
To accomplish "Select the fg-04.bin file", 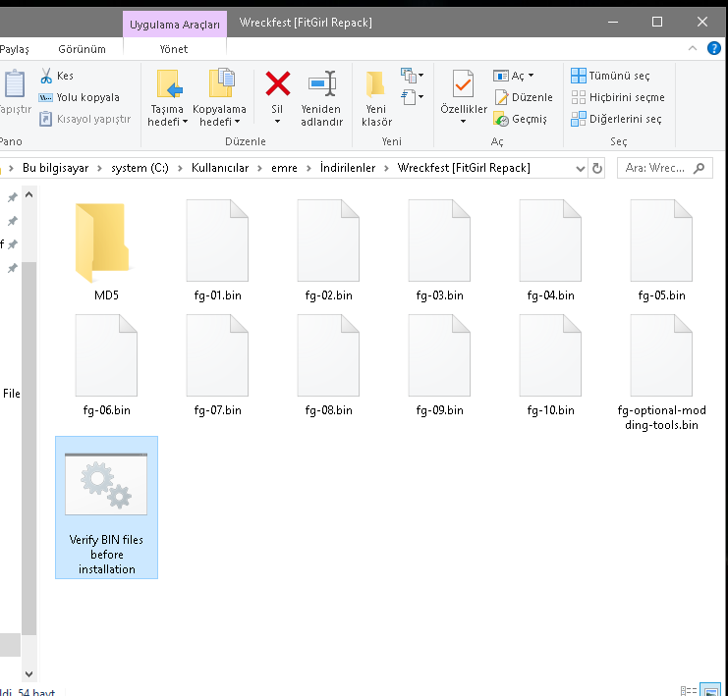I will pyautogui.click(x=550, y=251).
